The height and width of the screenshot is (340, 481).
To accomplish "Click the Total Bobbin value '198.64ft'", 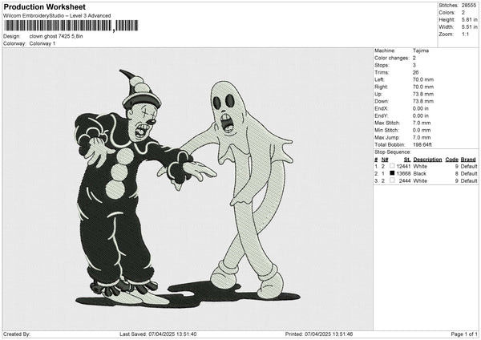I will point(422,145).
